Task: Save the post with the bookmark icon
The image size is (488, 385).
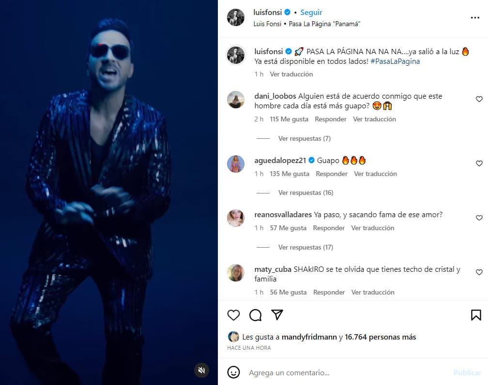Action: 476,315
